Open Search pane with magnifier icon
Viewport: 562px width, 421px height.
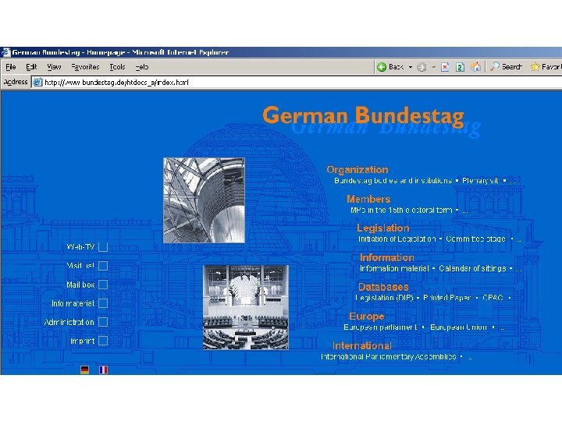(495, 66)
